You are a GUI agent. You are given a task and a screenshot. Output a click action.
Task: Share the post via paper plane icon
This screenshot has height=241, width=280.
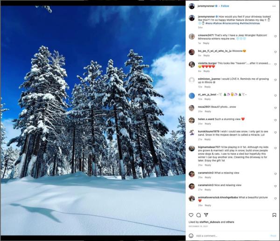click(x=206, y=215)
